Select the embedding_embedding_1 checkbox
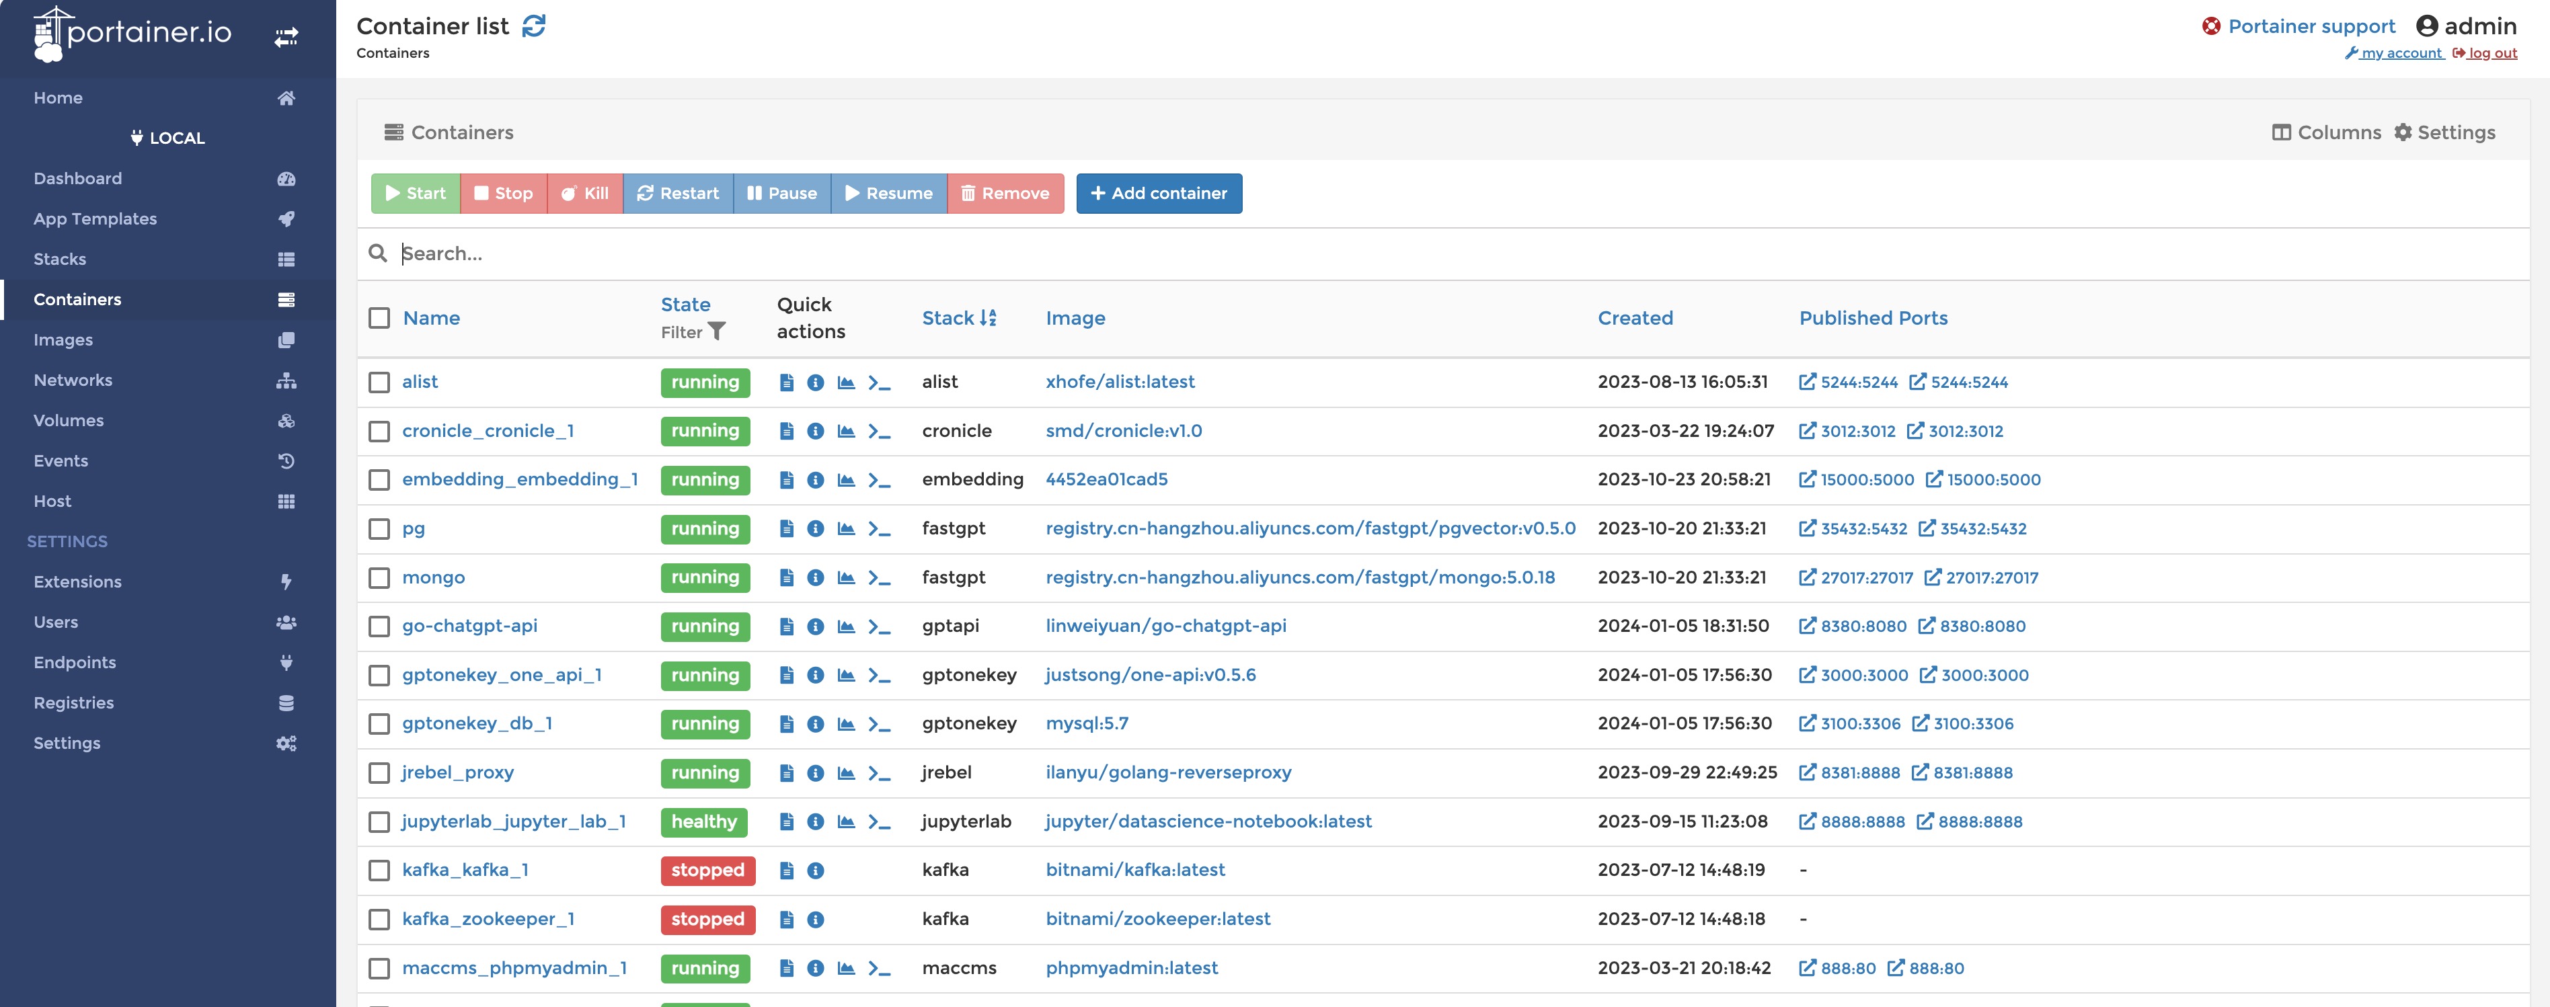2550x1007 pixels. click(379, 480)
